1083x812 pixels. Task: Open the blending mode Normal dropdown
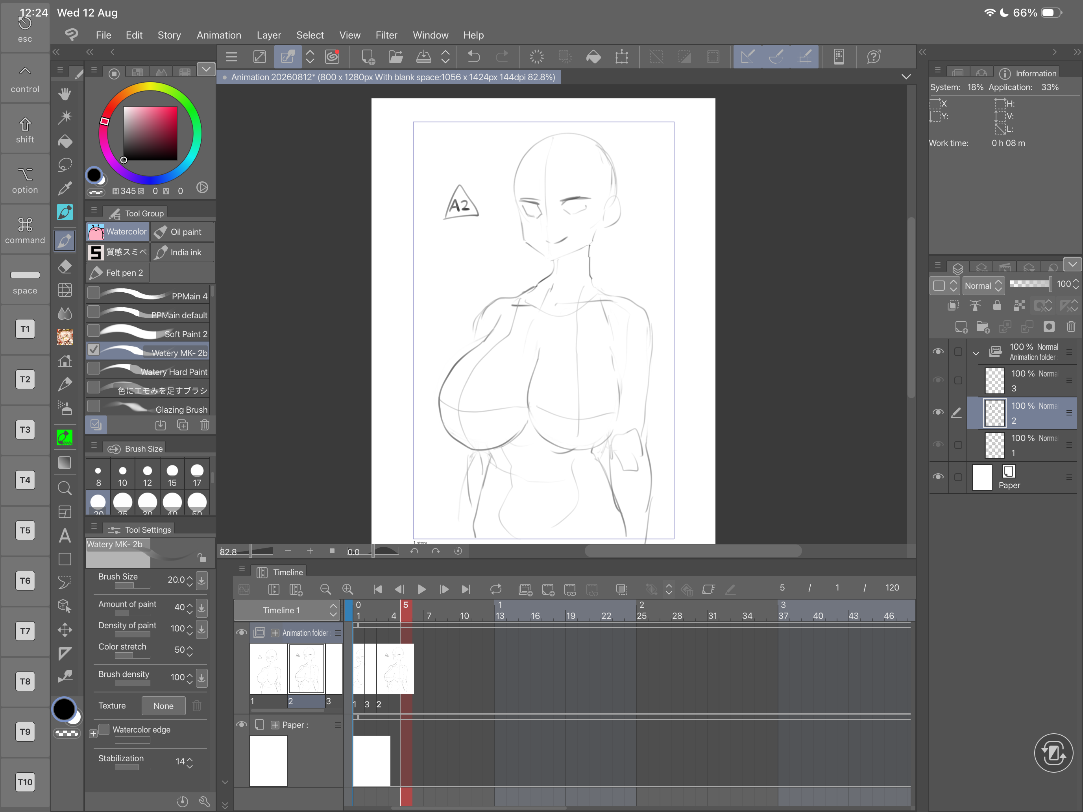(983, 285)
